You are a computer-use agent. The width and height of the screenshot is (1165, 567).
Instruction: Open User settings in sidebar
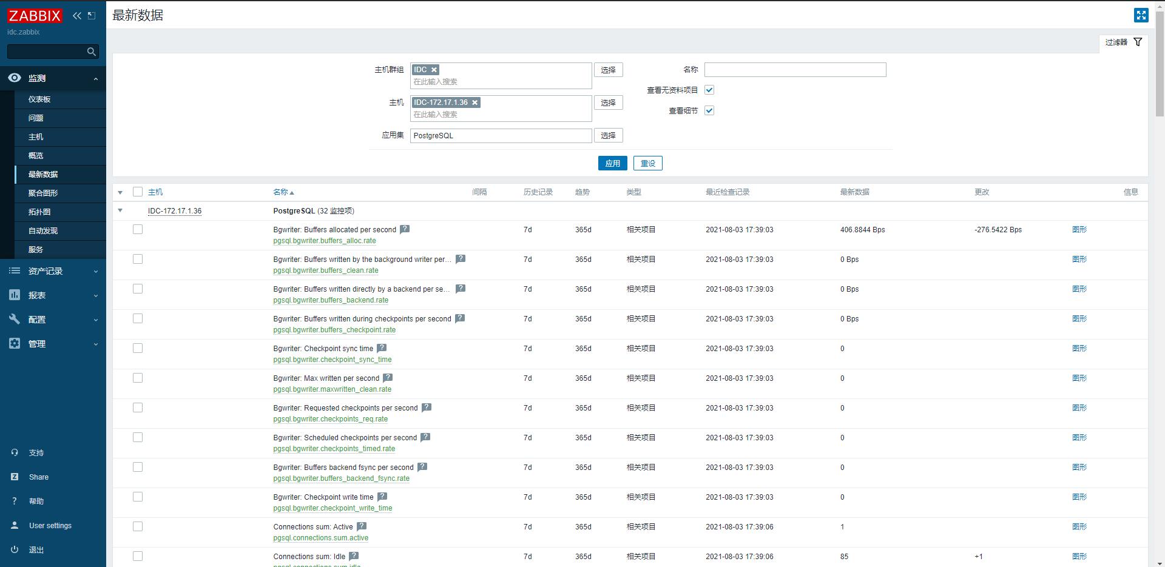tap(50, 526)
